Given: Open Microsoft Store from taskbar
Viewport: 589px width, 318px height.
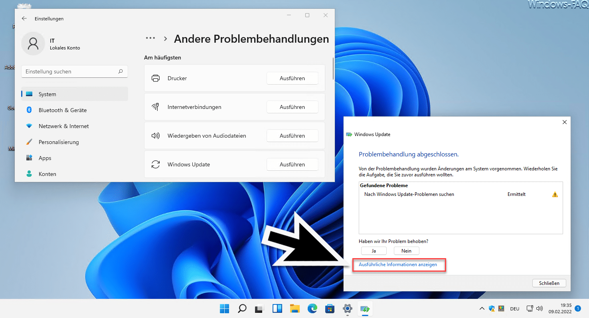Looking at the screenshot, I should pyautogui.click(x=330, y=308).
